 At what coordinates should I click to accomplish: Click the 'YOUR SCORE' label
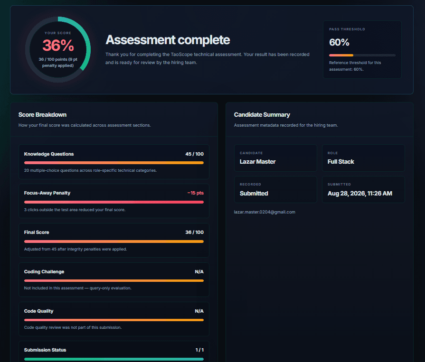coord(58,33)
